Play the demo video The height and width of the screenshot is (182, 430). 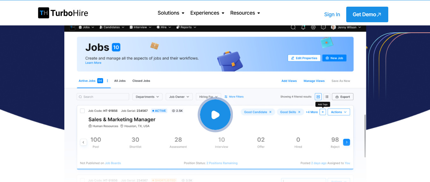point(215,115)
